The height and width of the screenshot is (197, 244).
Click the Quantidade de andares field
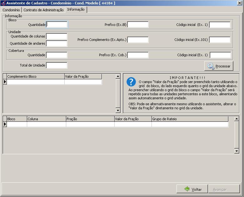click(x=57, y=44)
